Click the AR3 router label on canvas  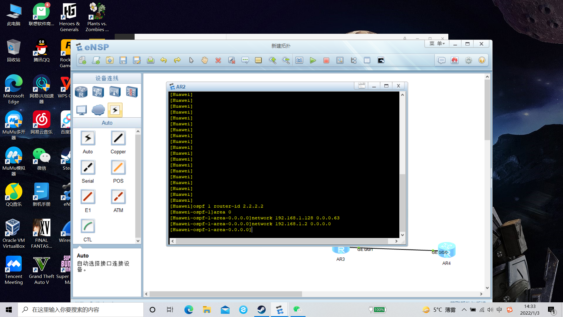340,259
